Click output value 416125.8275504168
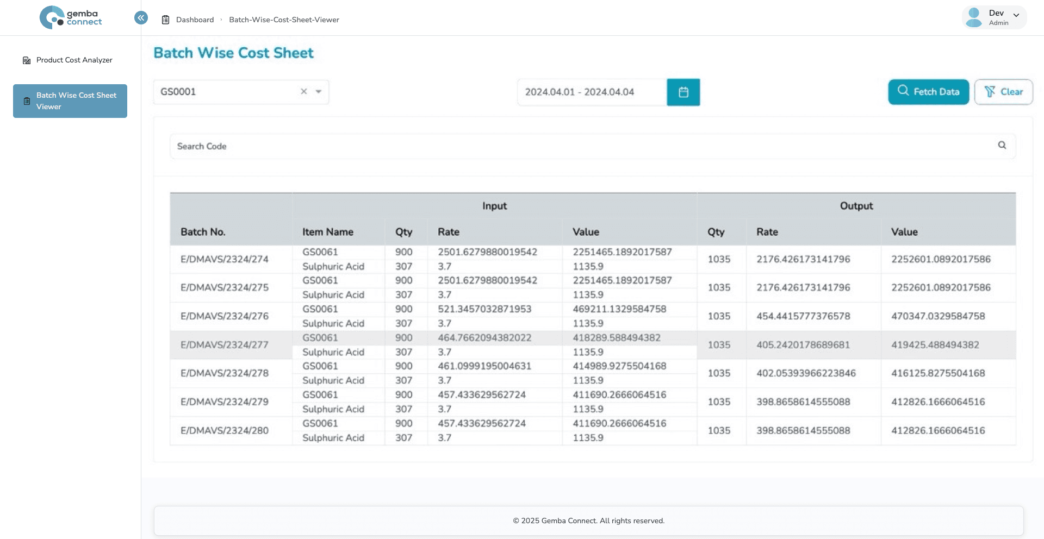1044x539 pixels. coord(938,373)
